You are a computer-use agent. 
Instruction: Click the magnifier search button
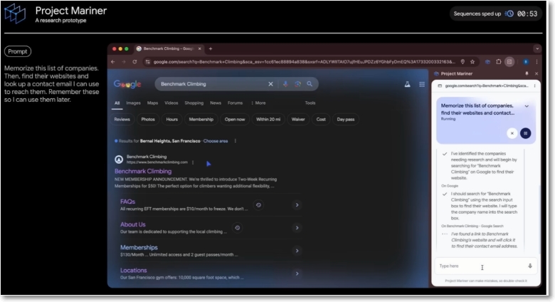point(310,84)
